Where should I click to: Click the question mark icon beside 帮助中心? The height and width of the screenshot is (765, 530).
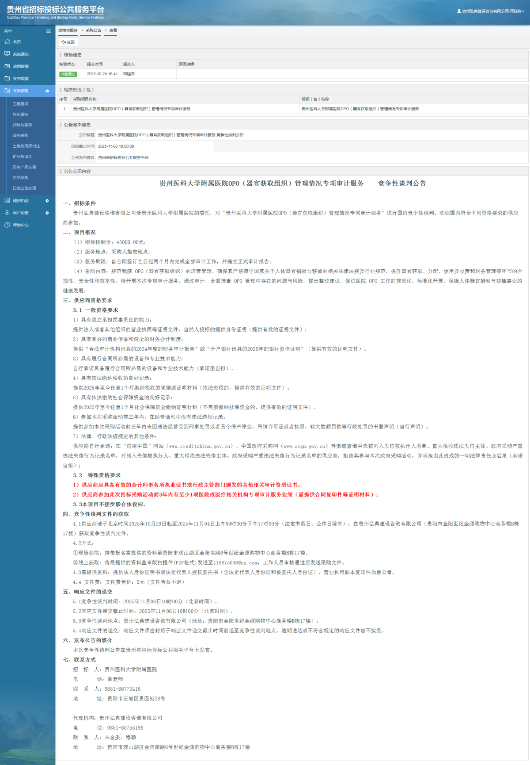(x=7, y=225)
